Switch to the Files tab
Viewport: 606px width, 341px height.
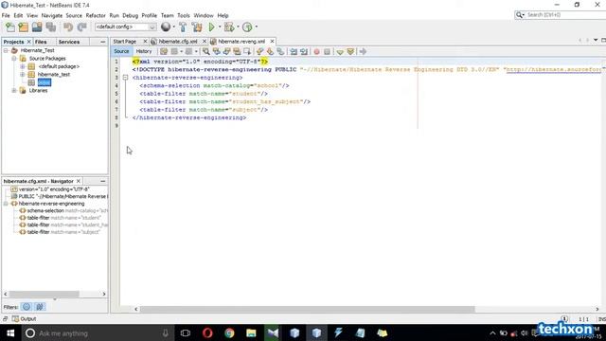click(x=41, y=42)
